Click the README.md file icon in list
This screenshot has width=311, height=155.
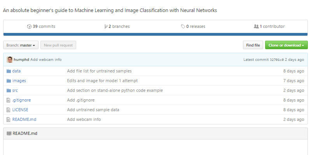(x=9, y=119)
